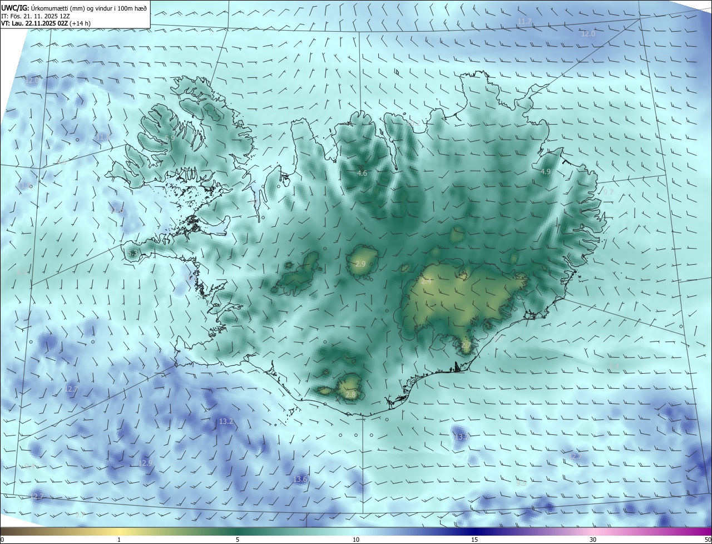Image resolution: width=712 pixels, height=544 pixels.
Task: Click the 5 tick on the color scale
Action: coord(238,540)
